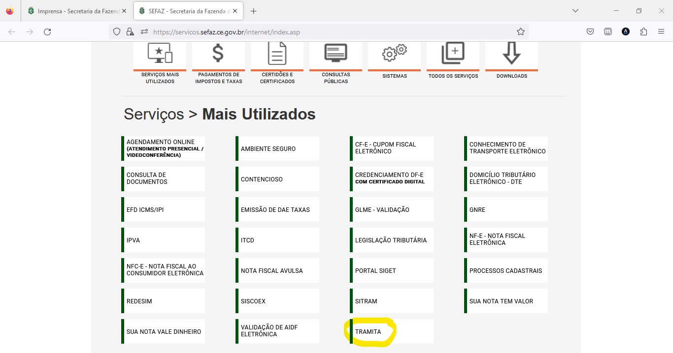
Task: Select the Certidões e Certificados document icon
Action: [277, 54]
